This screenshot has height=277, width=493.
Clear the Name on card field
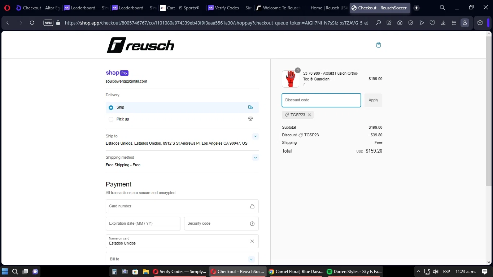point(252,241)
